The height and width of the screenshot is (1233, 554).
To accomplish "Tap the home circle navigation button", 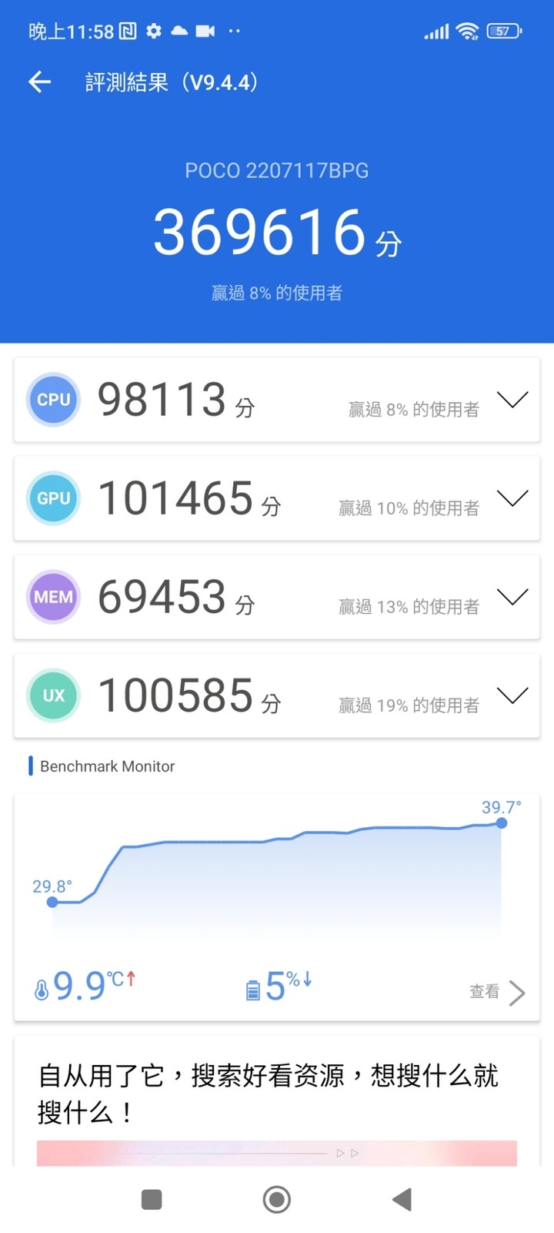I will [x=277, y=1199].
